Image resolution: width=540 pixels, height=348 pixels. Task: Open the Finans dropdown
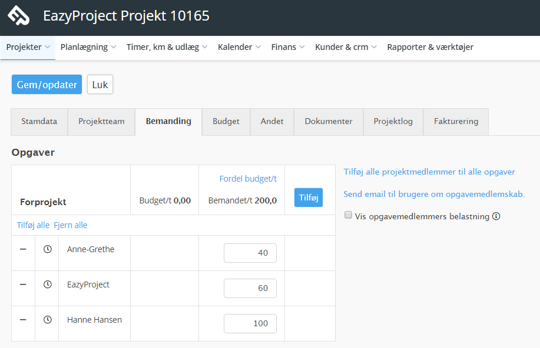(288, 47)
